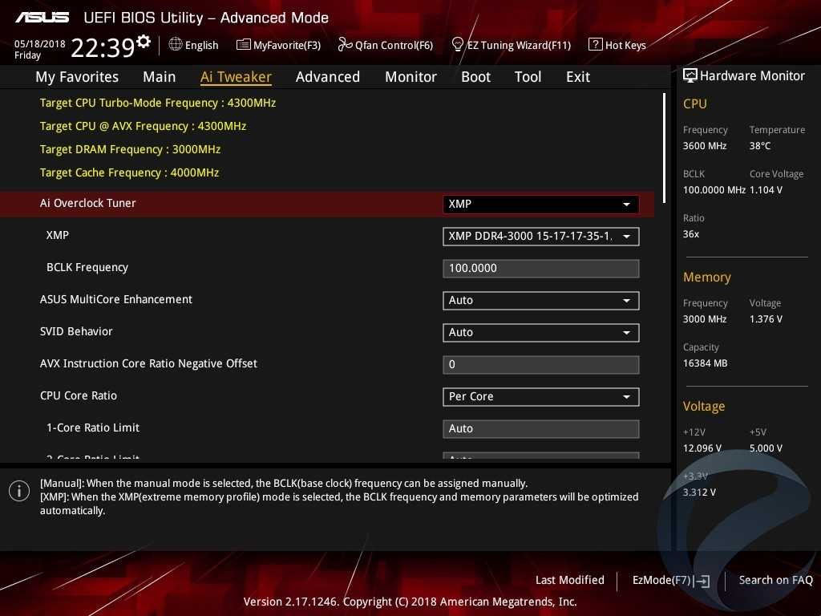
Task: Click the globe language icon
Action: (x=176, y=45)
